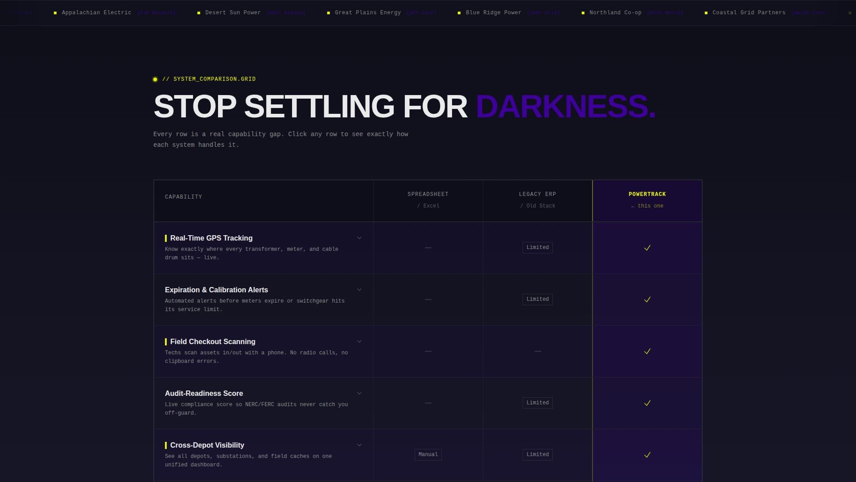Expand the Expiration & Calibration Alerts chevron

tap(359, 290)
